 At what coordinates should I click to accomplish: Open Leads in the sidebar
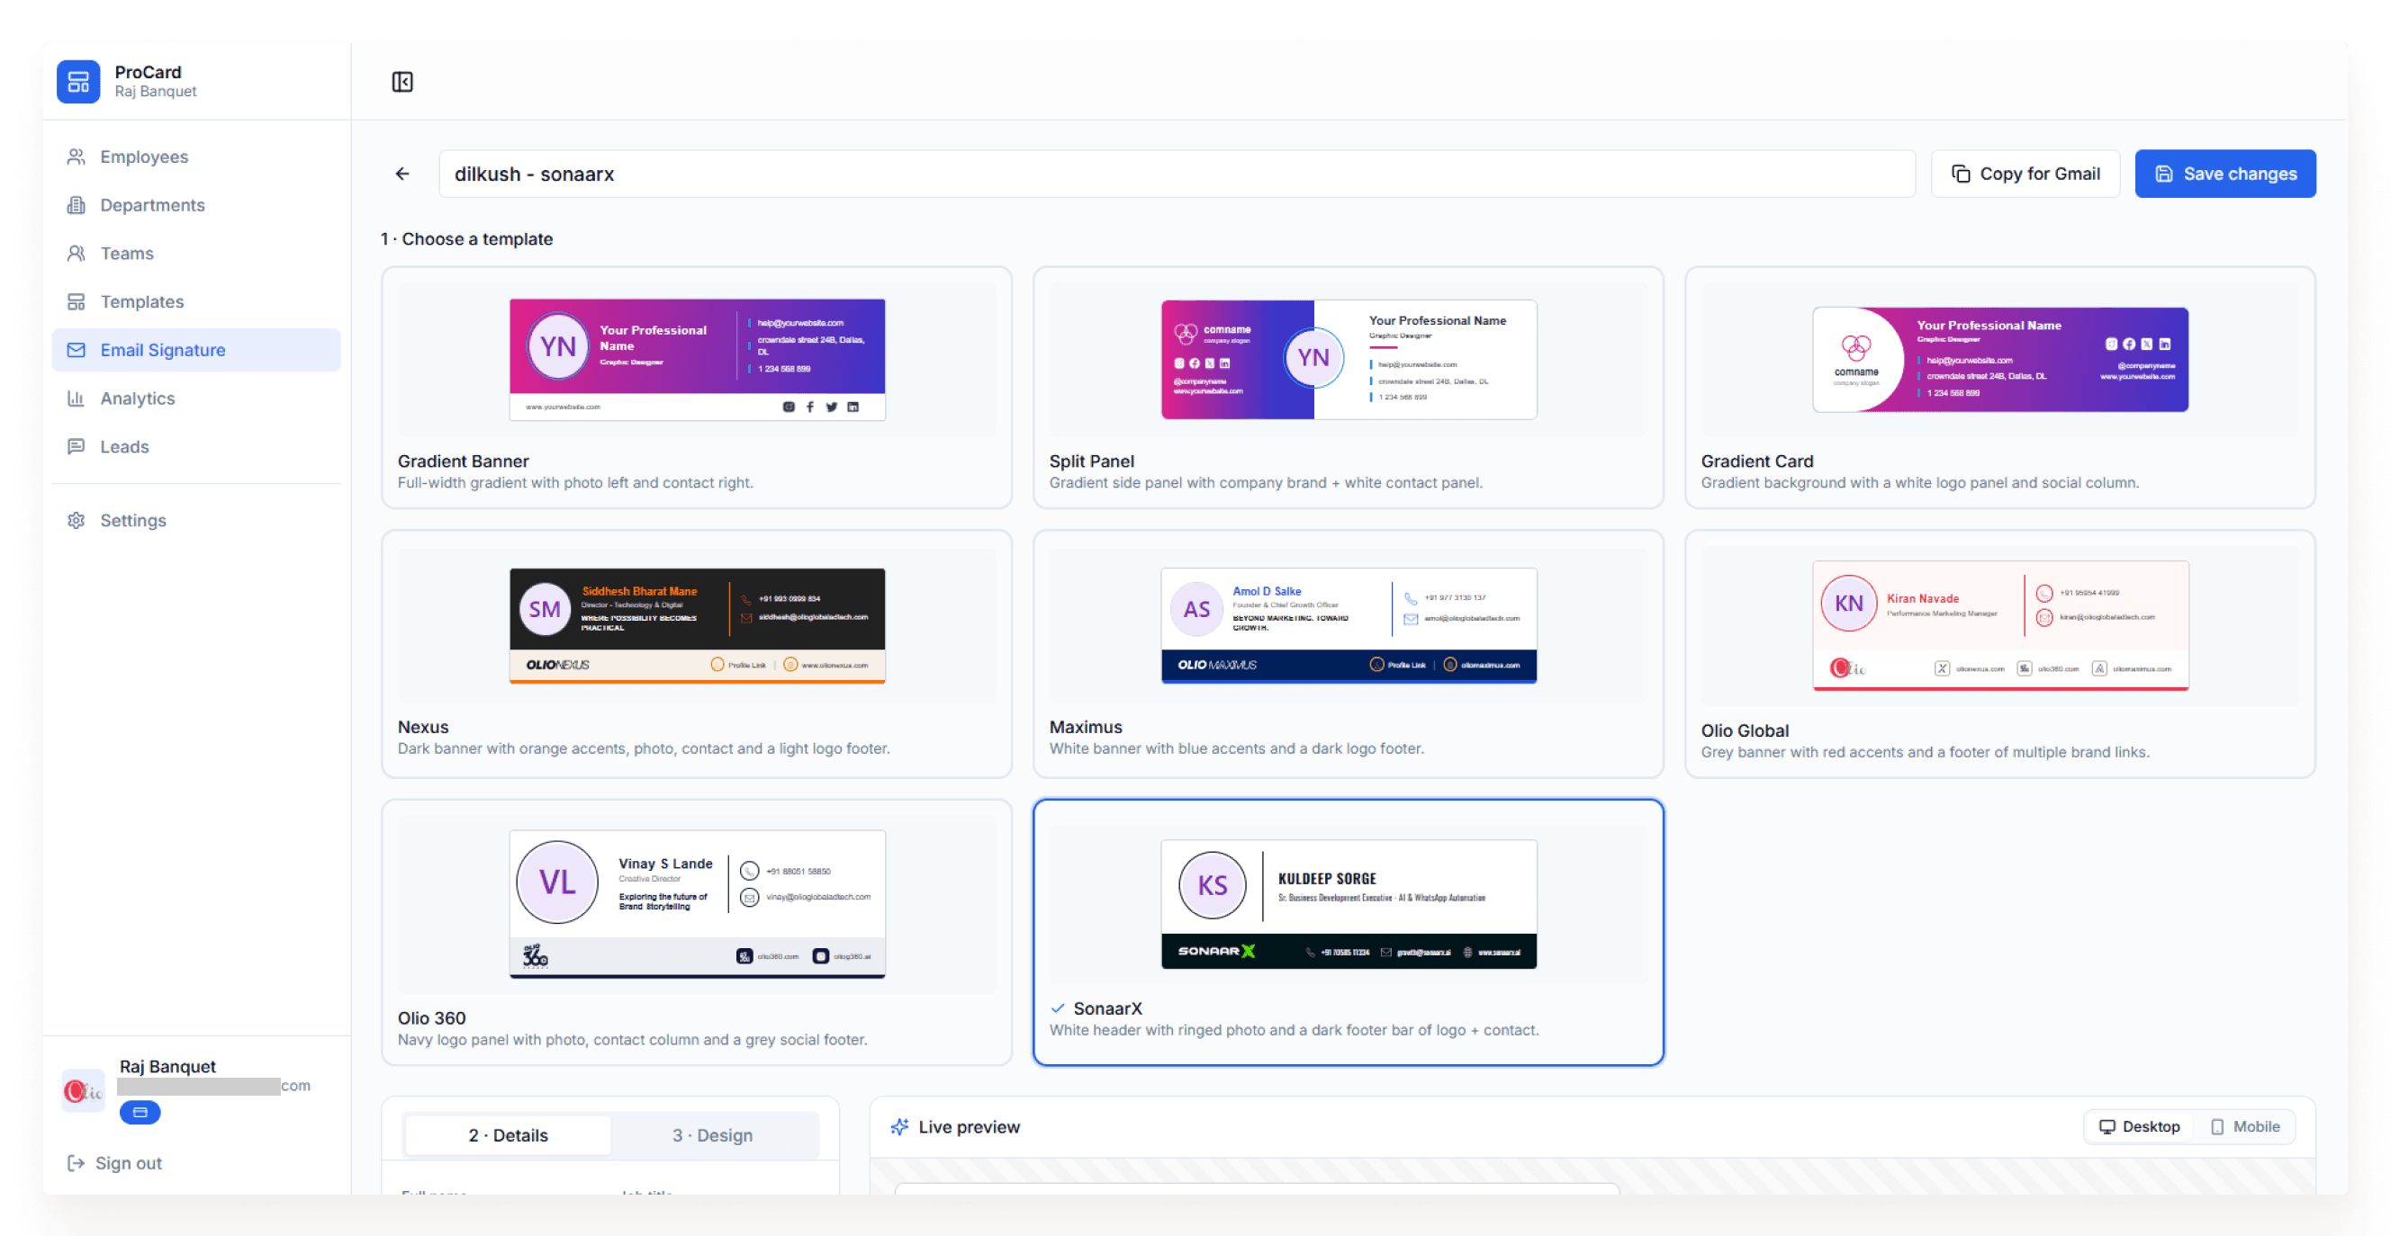tap(196, 446)
